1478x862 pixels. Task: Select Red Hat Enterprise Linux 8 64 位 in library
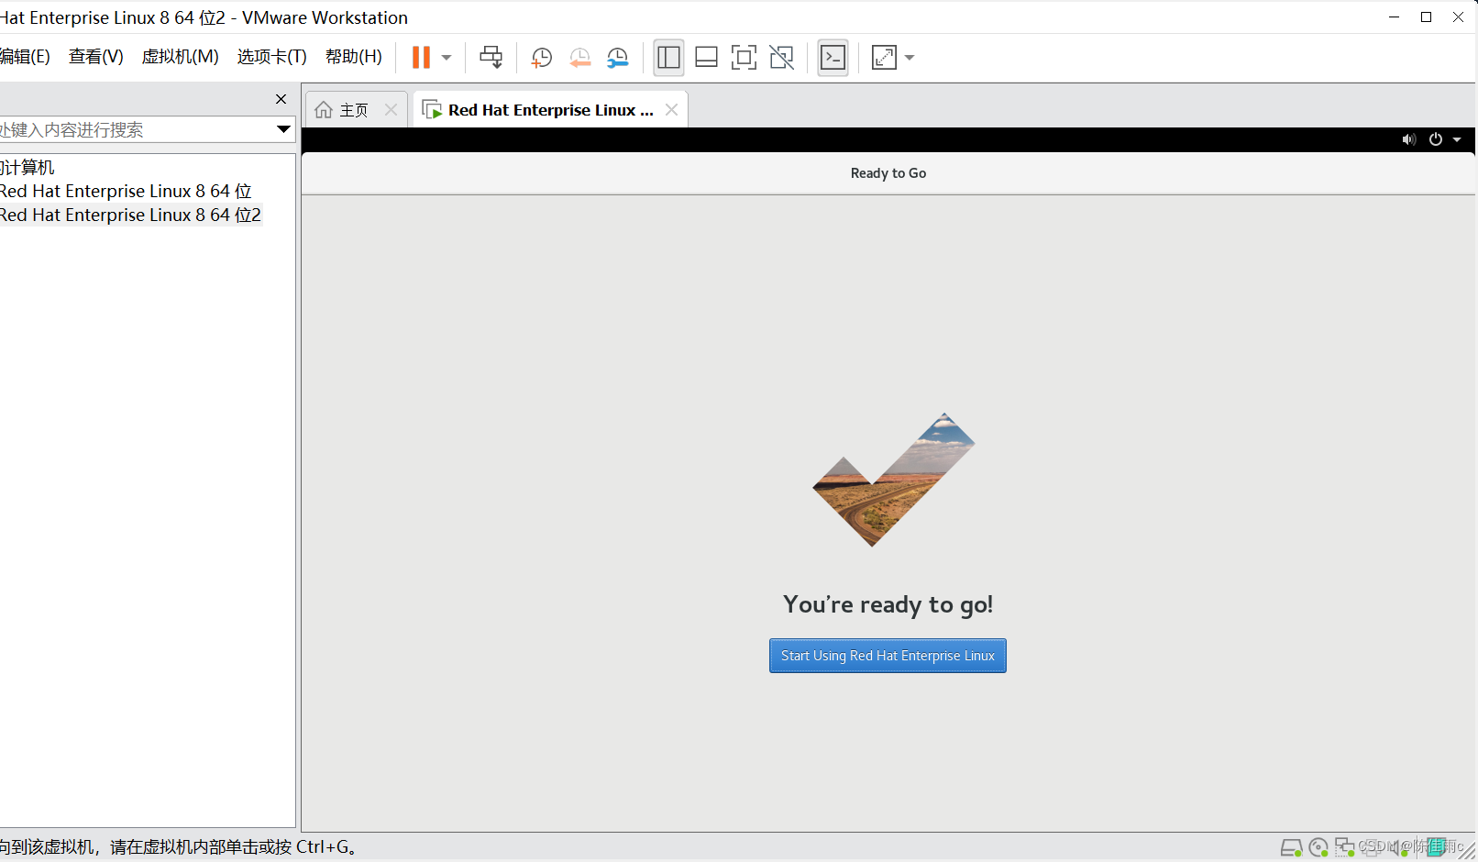[x=127, y=191]
